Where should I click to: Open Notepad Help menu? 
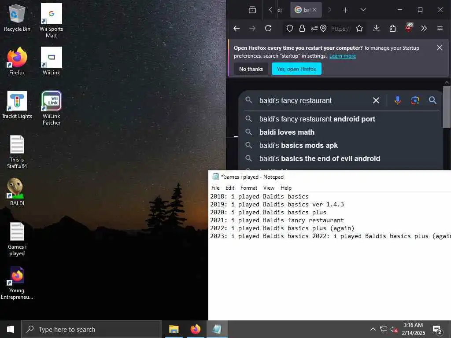pos(286,187)
